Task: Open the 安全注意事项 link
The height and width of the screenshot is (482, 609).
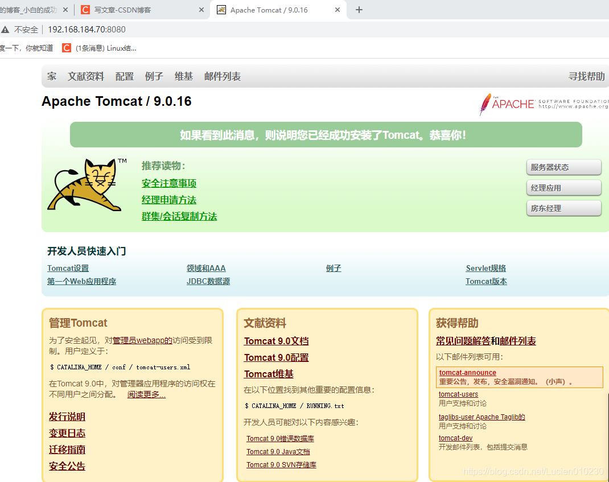Action: click(x=169, y=183)
